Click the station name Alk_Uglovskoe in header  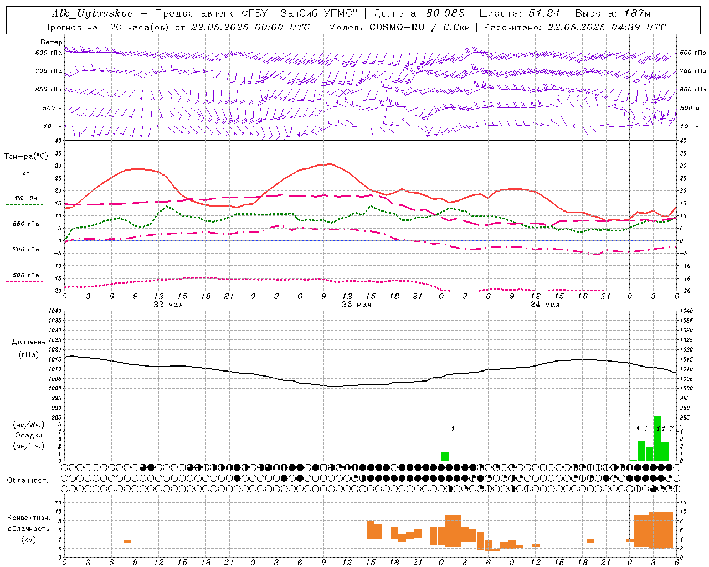(x=93, y=13)
